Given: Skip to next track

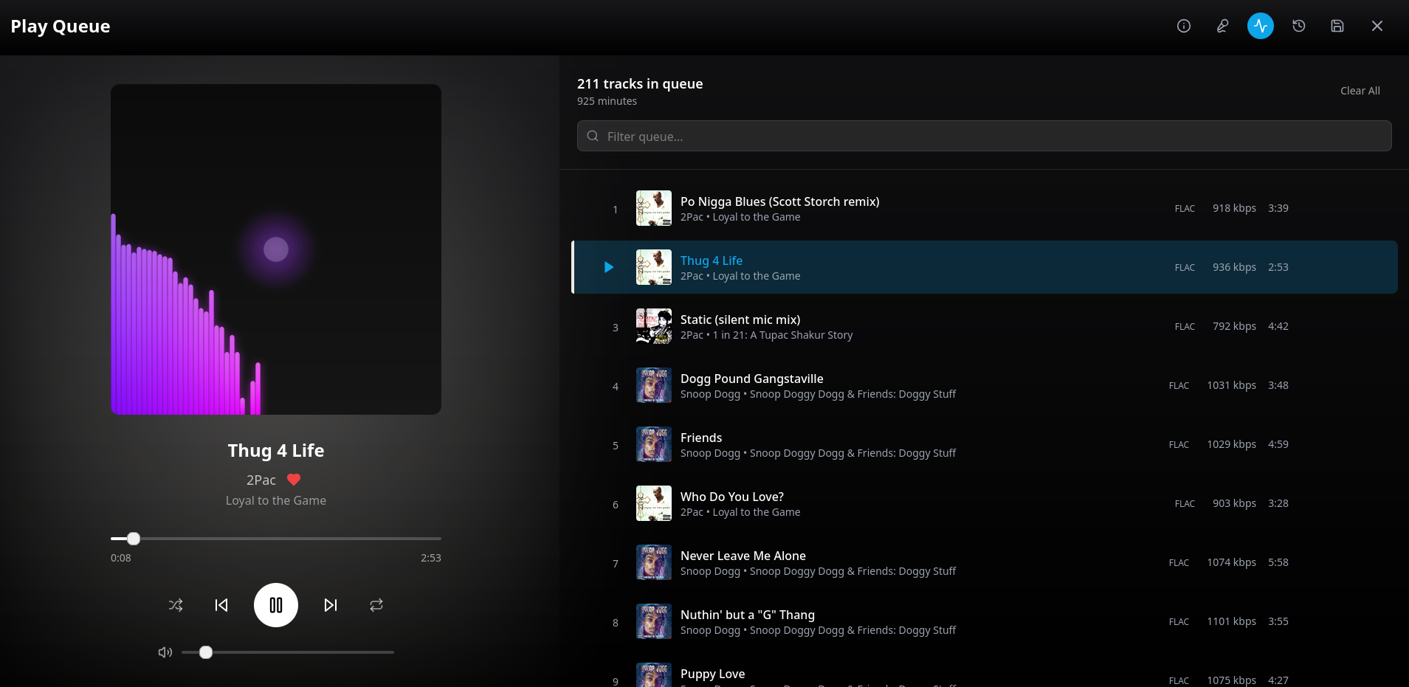Looking at the screenshot, I should (331, 605).
